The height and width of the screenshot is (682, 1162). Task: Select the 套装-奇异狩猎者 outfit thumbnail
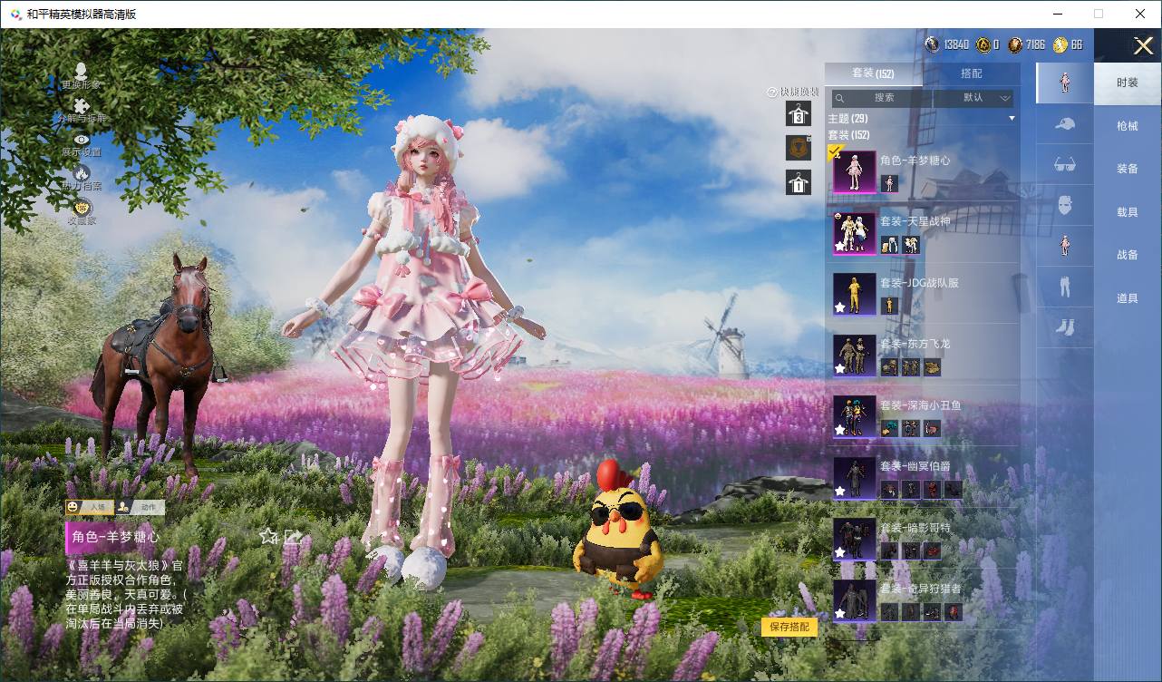[855, 600]
